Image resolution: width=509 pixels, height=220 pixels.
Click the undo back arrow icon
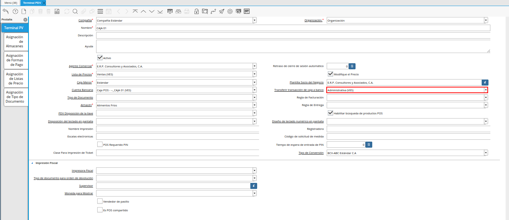[x=5, y=11]
